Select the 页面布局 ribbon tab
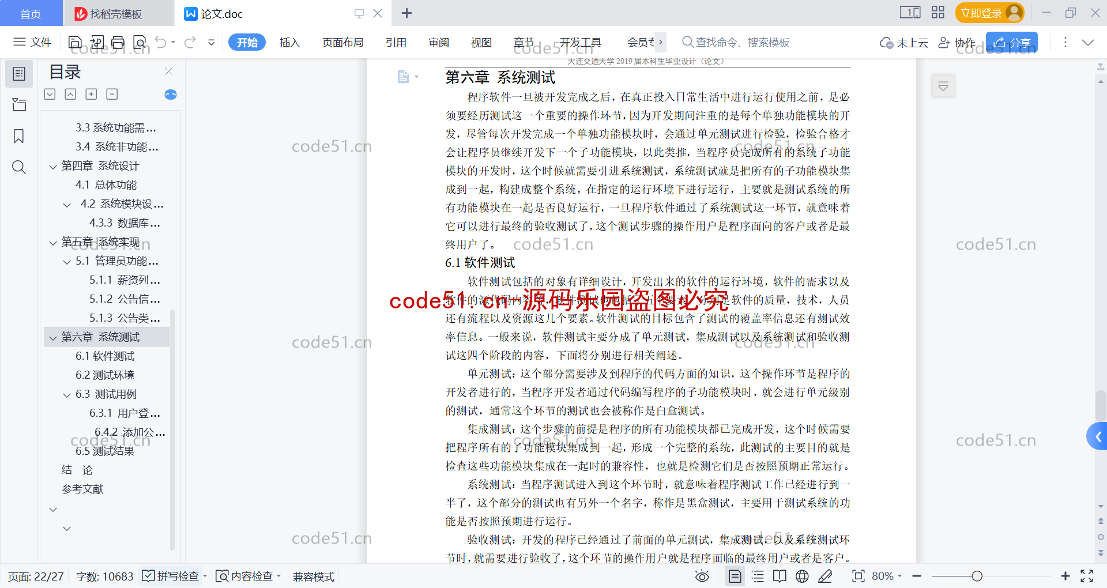 [x=342, y=42]
